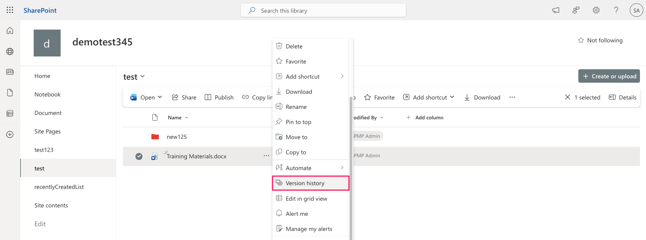Viewport: 646px width, 240px height.
Task: Click the Home icon in left rail
Action: pyautogui.click(x=10, y=31)
